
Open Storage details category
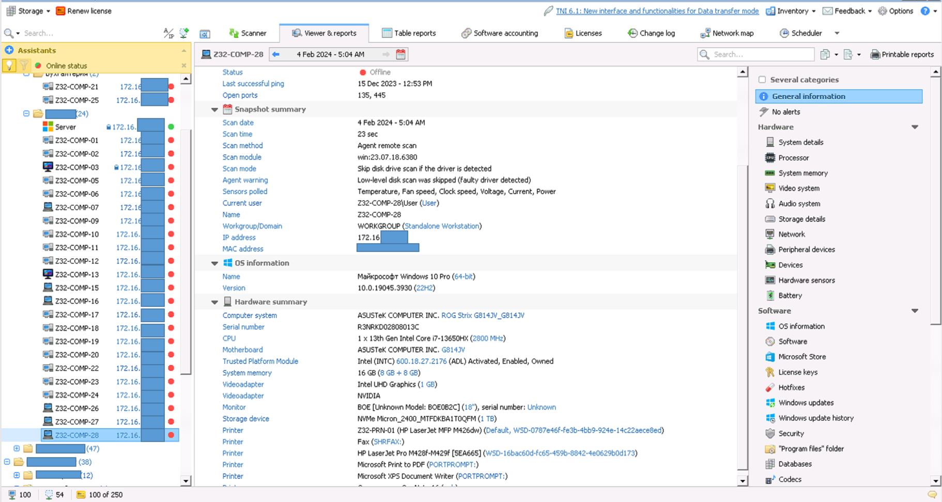pos(795,219)
